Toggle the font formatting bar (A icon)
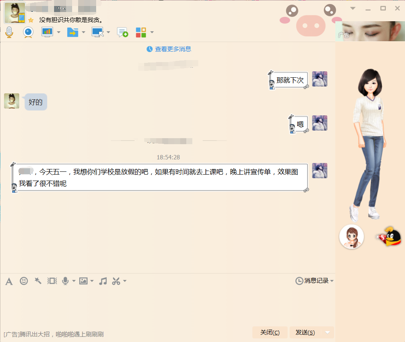This screenshot has width=405, height=342. coord(9,281)
